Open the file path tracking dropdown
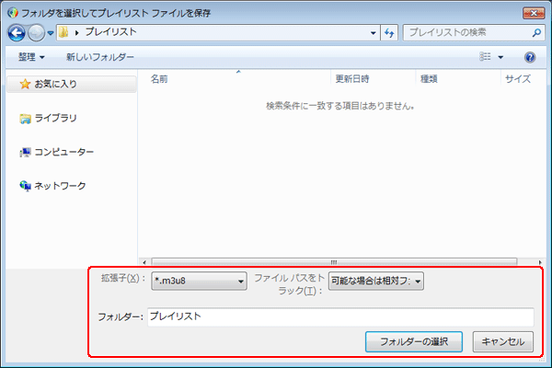This screenshot has height=368, width=552. [x=375, y=282]
